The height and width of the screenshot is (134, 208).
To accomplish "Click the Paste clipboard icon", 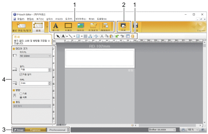I will [111, 36].
